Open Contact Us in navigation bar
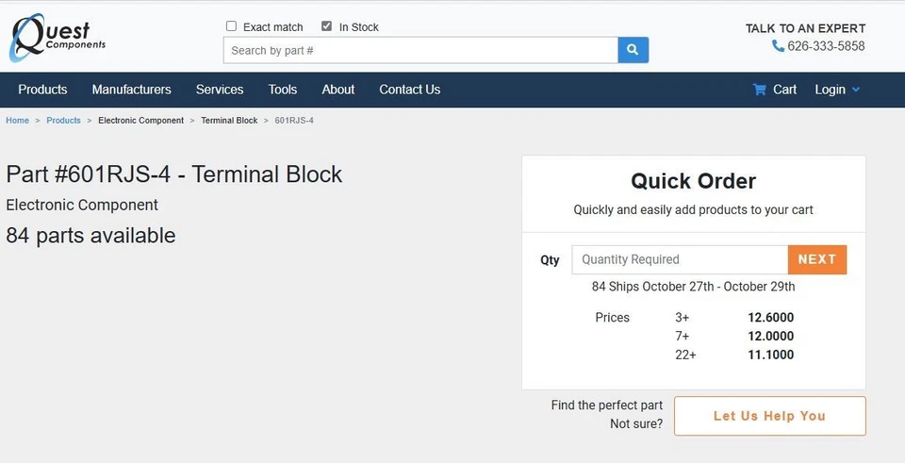The width and height of the screenshot is (905, 463). (410, 90)
